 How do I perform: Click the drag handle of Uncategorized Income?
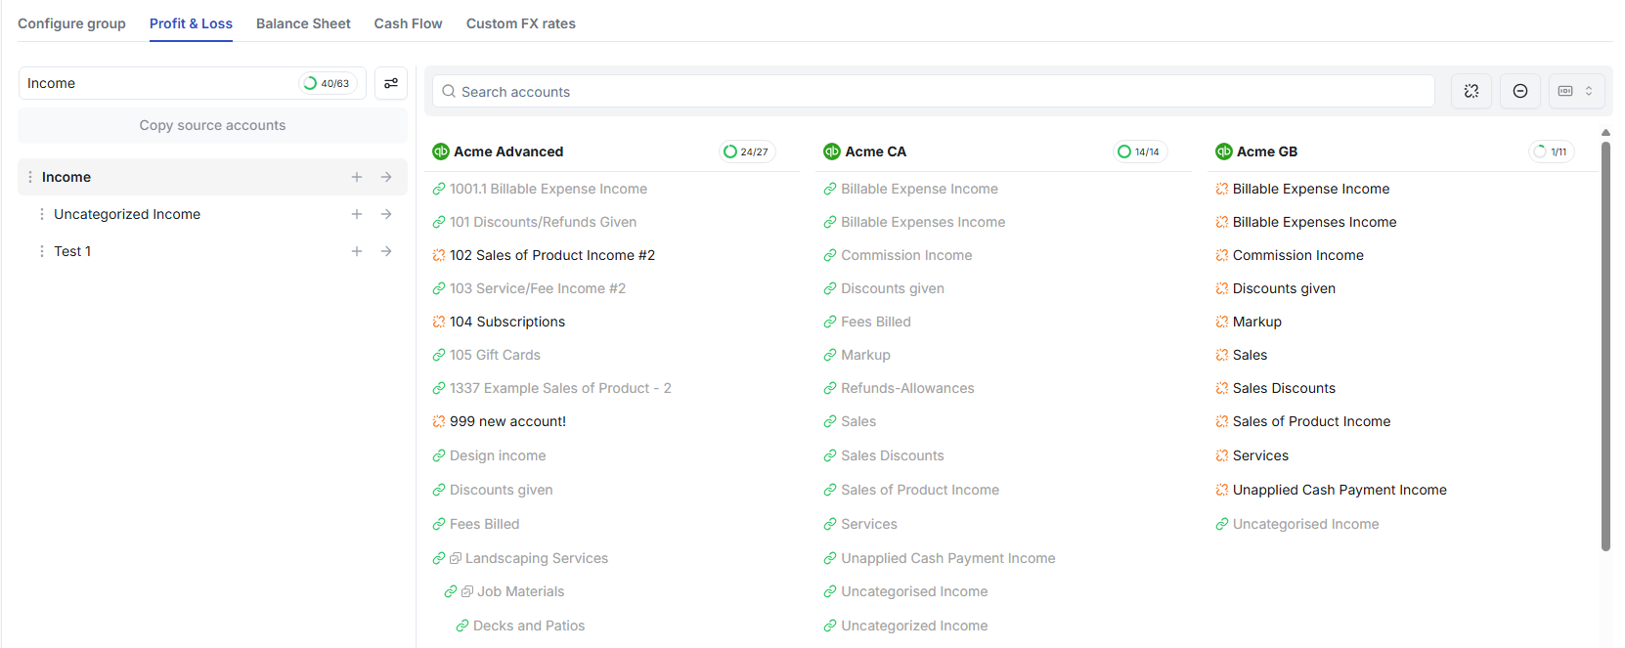[x=41, y=214]
